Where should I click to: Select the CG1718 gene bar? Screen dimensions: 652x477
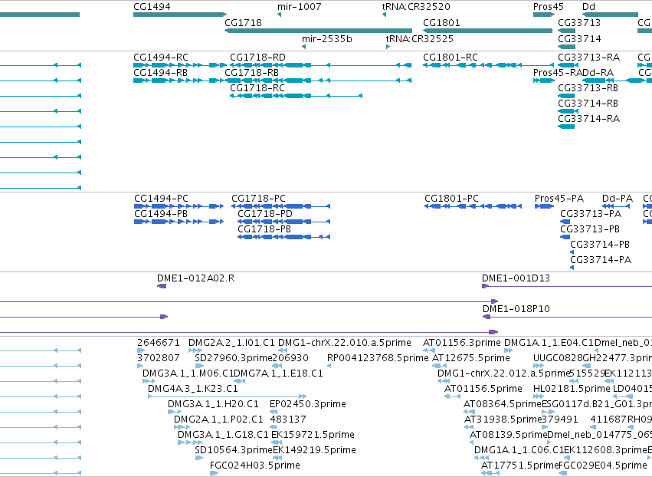click(318, 31)
